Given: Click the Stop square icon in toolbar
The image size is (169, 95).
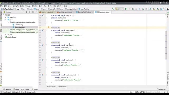Looking at the screenshot, I should [146, 9].
